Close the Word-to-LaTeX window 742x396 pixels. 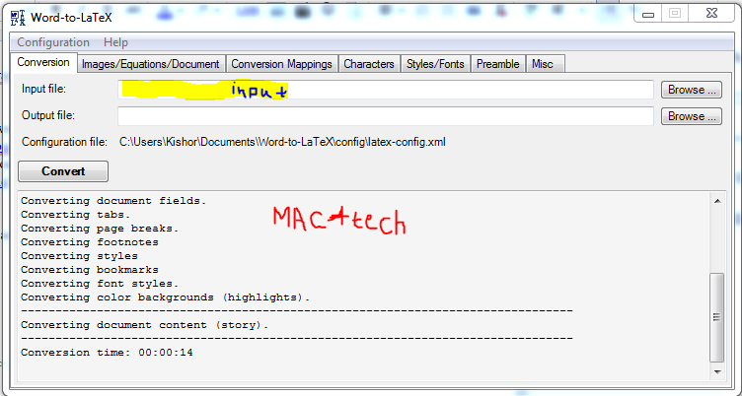point(712,14)
